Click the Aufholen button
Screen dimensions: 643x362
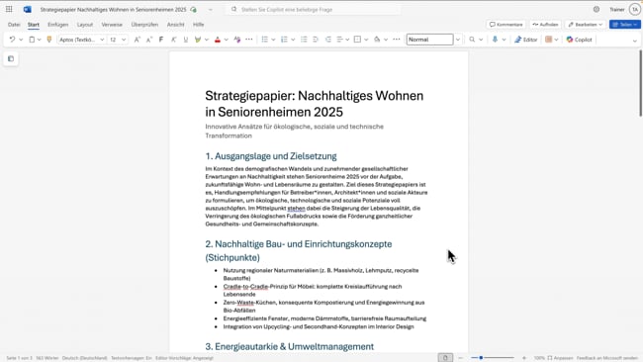[x=545, y=25]
